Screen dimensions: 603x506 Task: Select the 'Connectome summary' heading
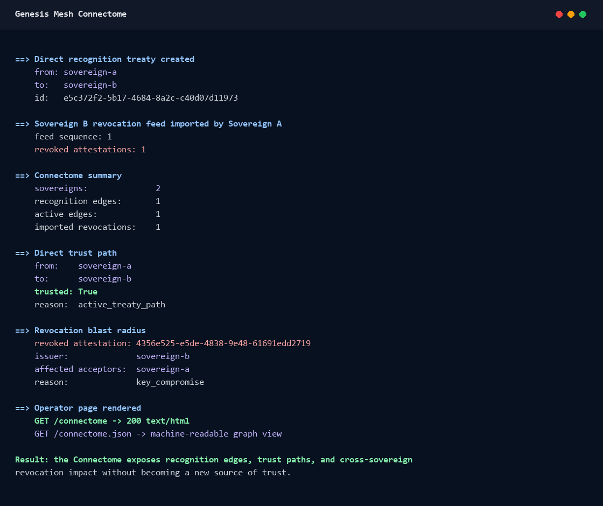point(78,175)
